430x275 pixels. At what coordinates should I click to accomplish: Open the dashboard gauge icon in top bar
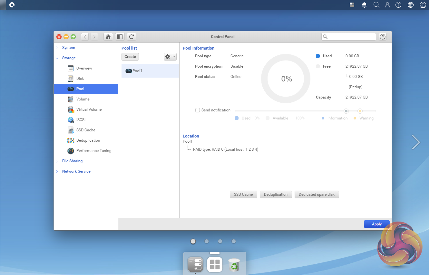click(x=423, y=5)
